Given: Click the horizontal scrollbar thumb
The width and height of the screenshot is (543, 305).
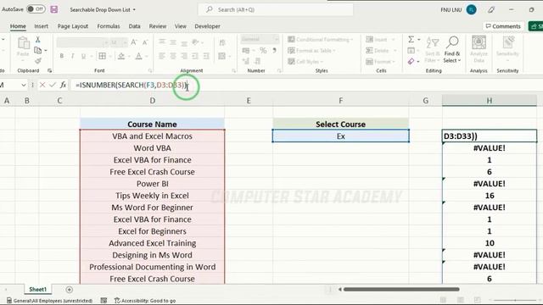Looking at the screenshot, I should click(x=401, y=289).
